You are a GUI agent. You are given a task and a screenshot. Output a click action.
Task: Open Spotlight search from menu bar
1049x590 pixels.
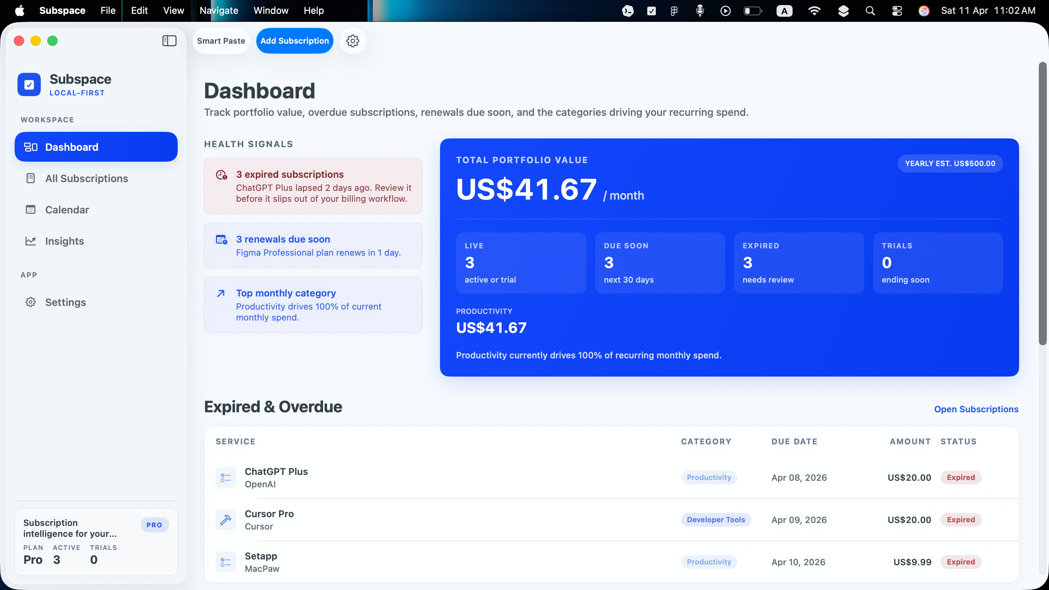(x=870, y=11)
